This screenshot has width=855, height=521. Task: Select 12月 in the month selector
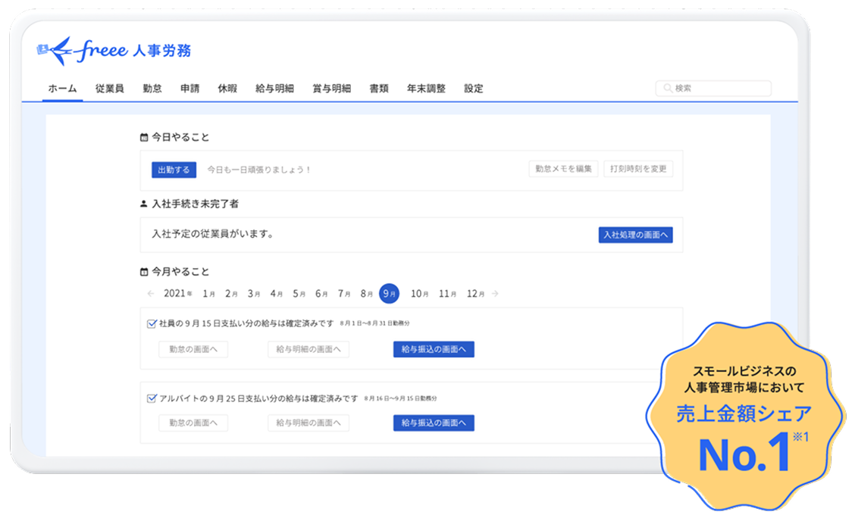[x=475, y=294]
